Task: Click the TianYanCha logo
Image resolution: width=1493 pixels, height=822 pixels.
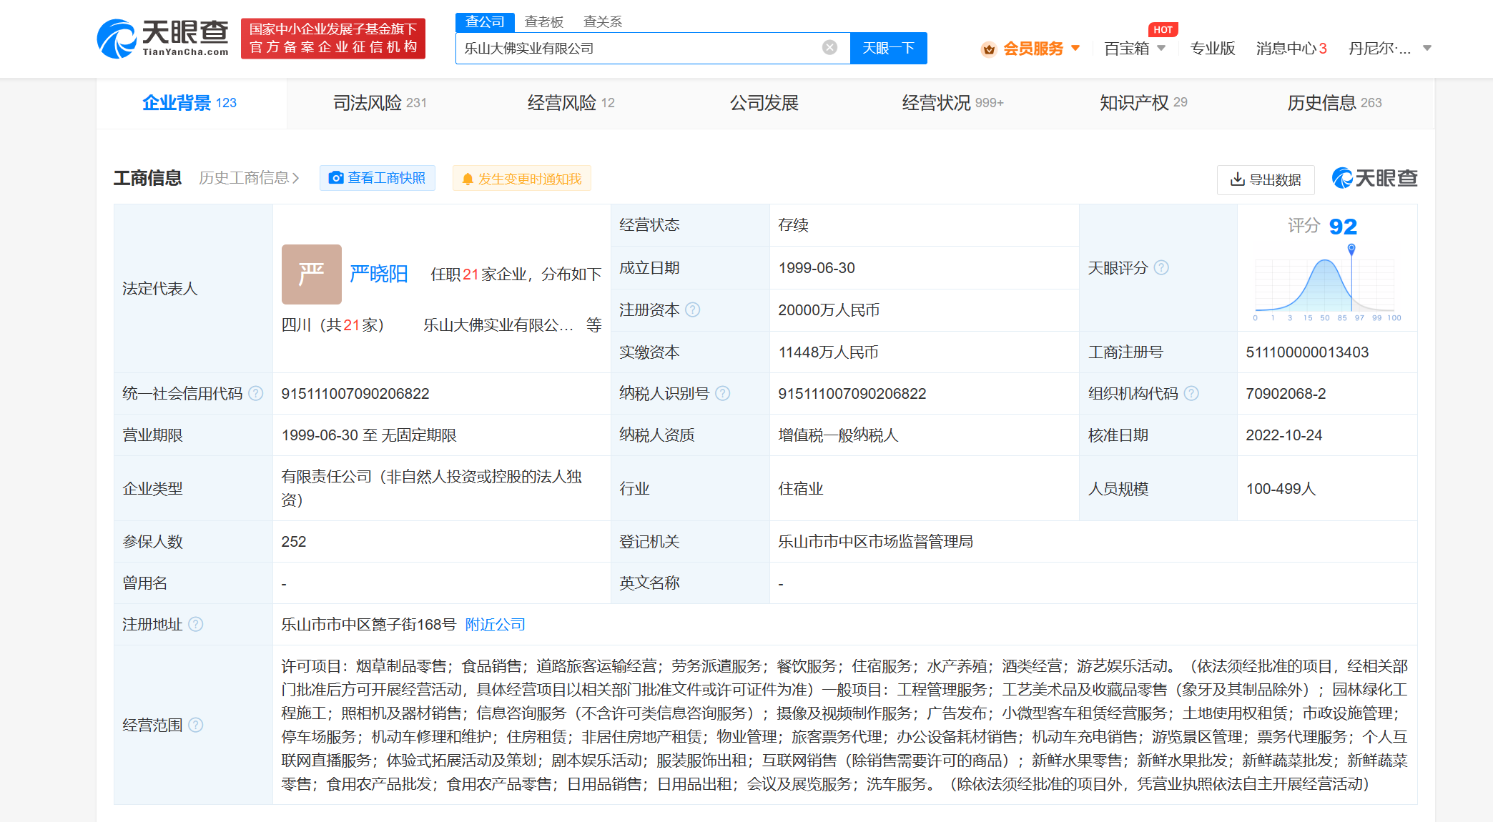Action: tap(163, 39)
